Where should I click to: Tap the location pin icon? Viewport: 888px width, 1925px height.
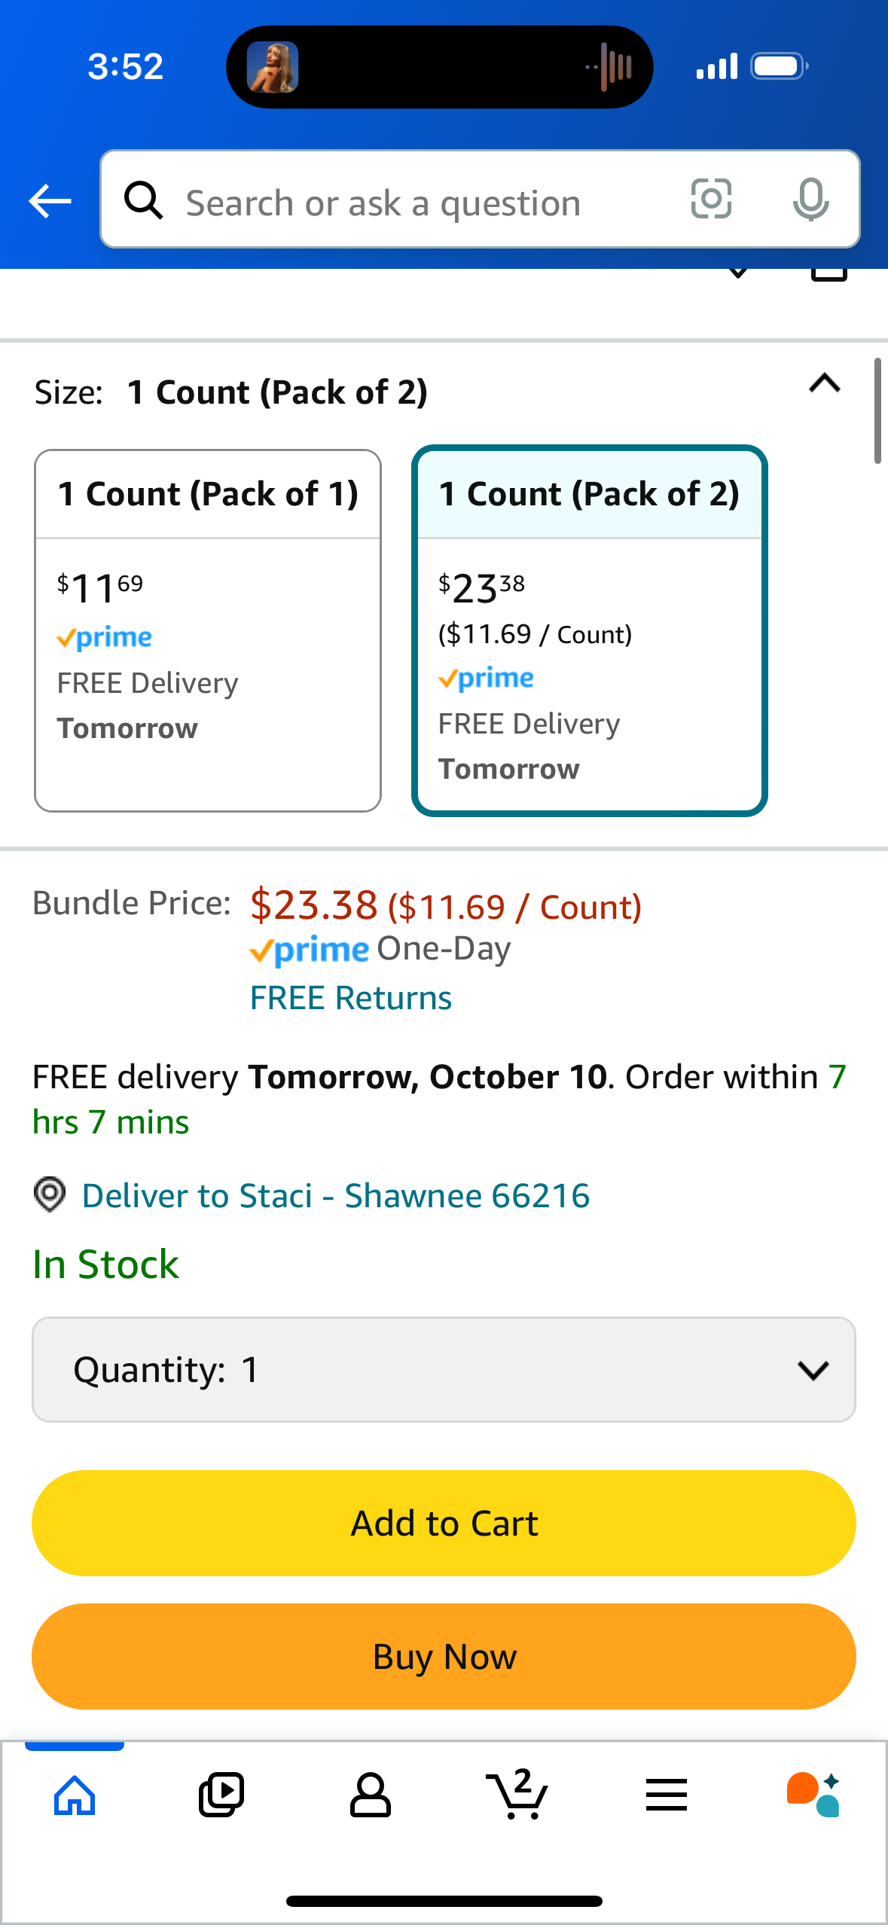tap(50, 1194)
